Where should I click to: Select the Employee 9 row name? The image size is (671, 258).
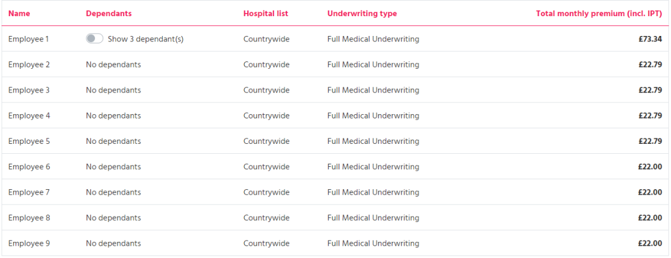point(29,244)
